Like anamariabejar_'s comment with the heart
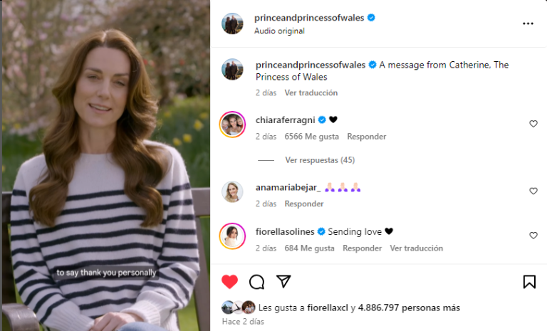The height and width of the screenshot is (331, 547). point(533,191)
